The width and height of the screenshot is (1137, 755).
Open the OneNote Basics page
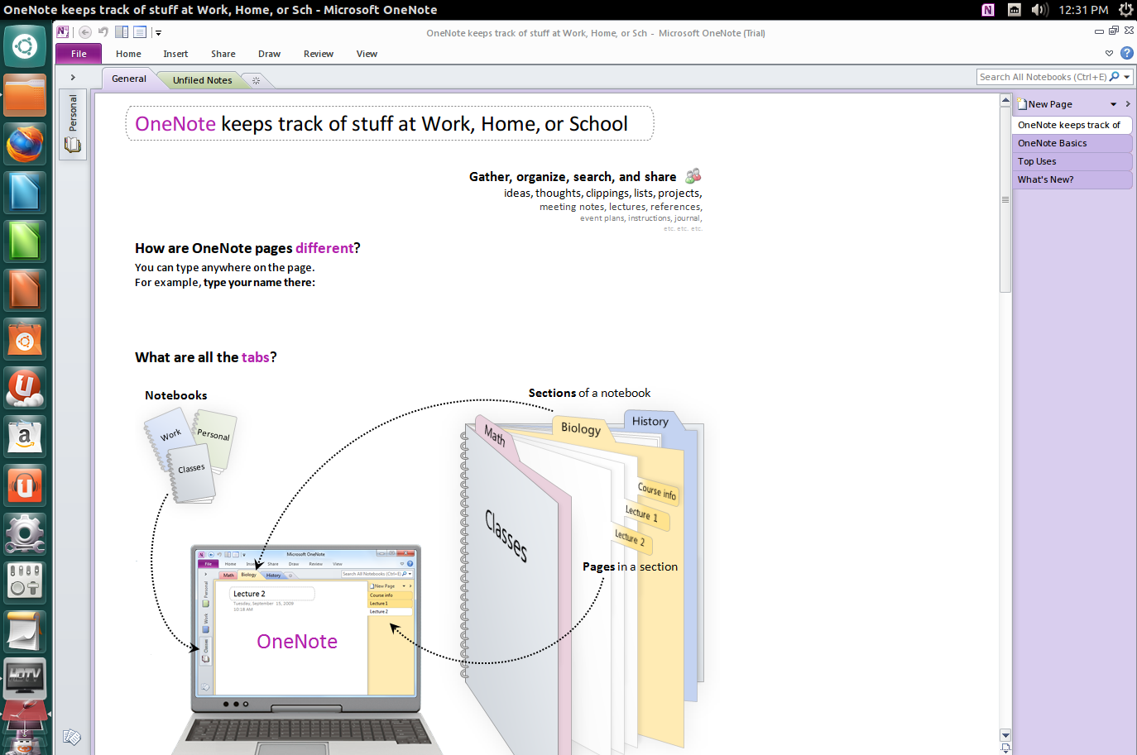[1072, 143]
